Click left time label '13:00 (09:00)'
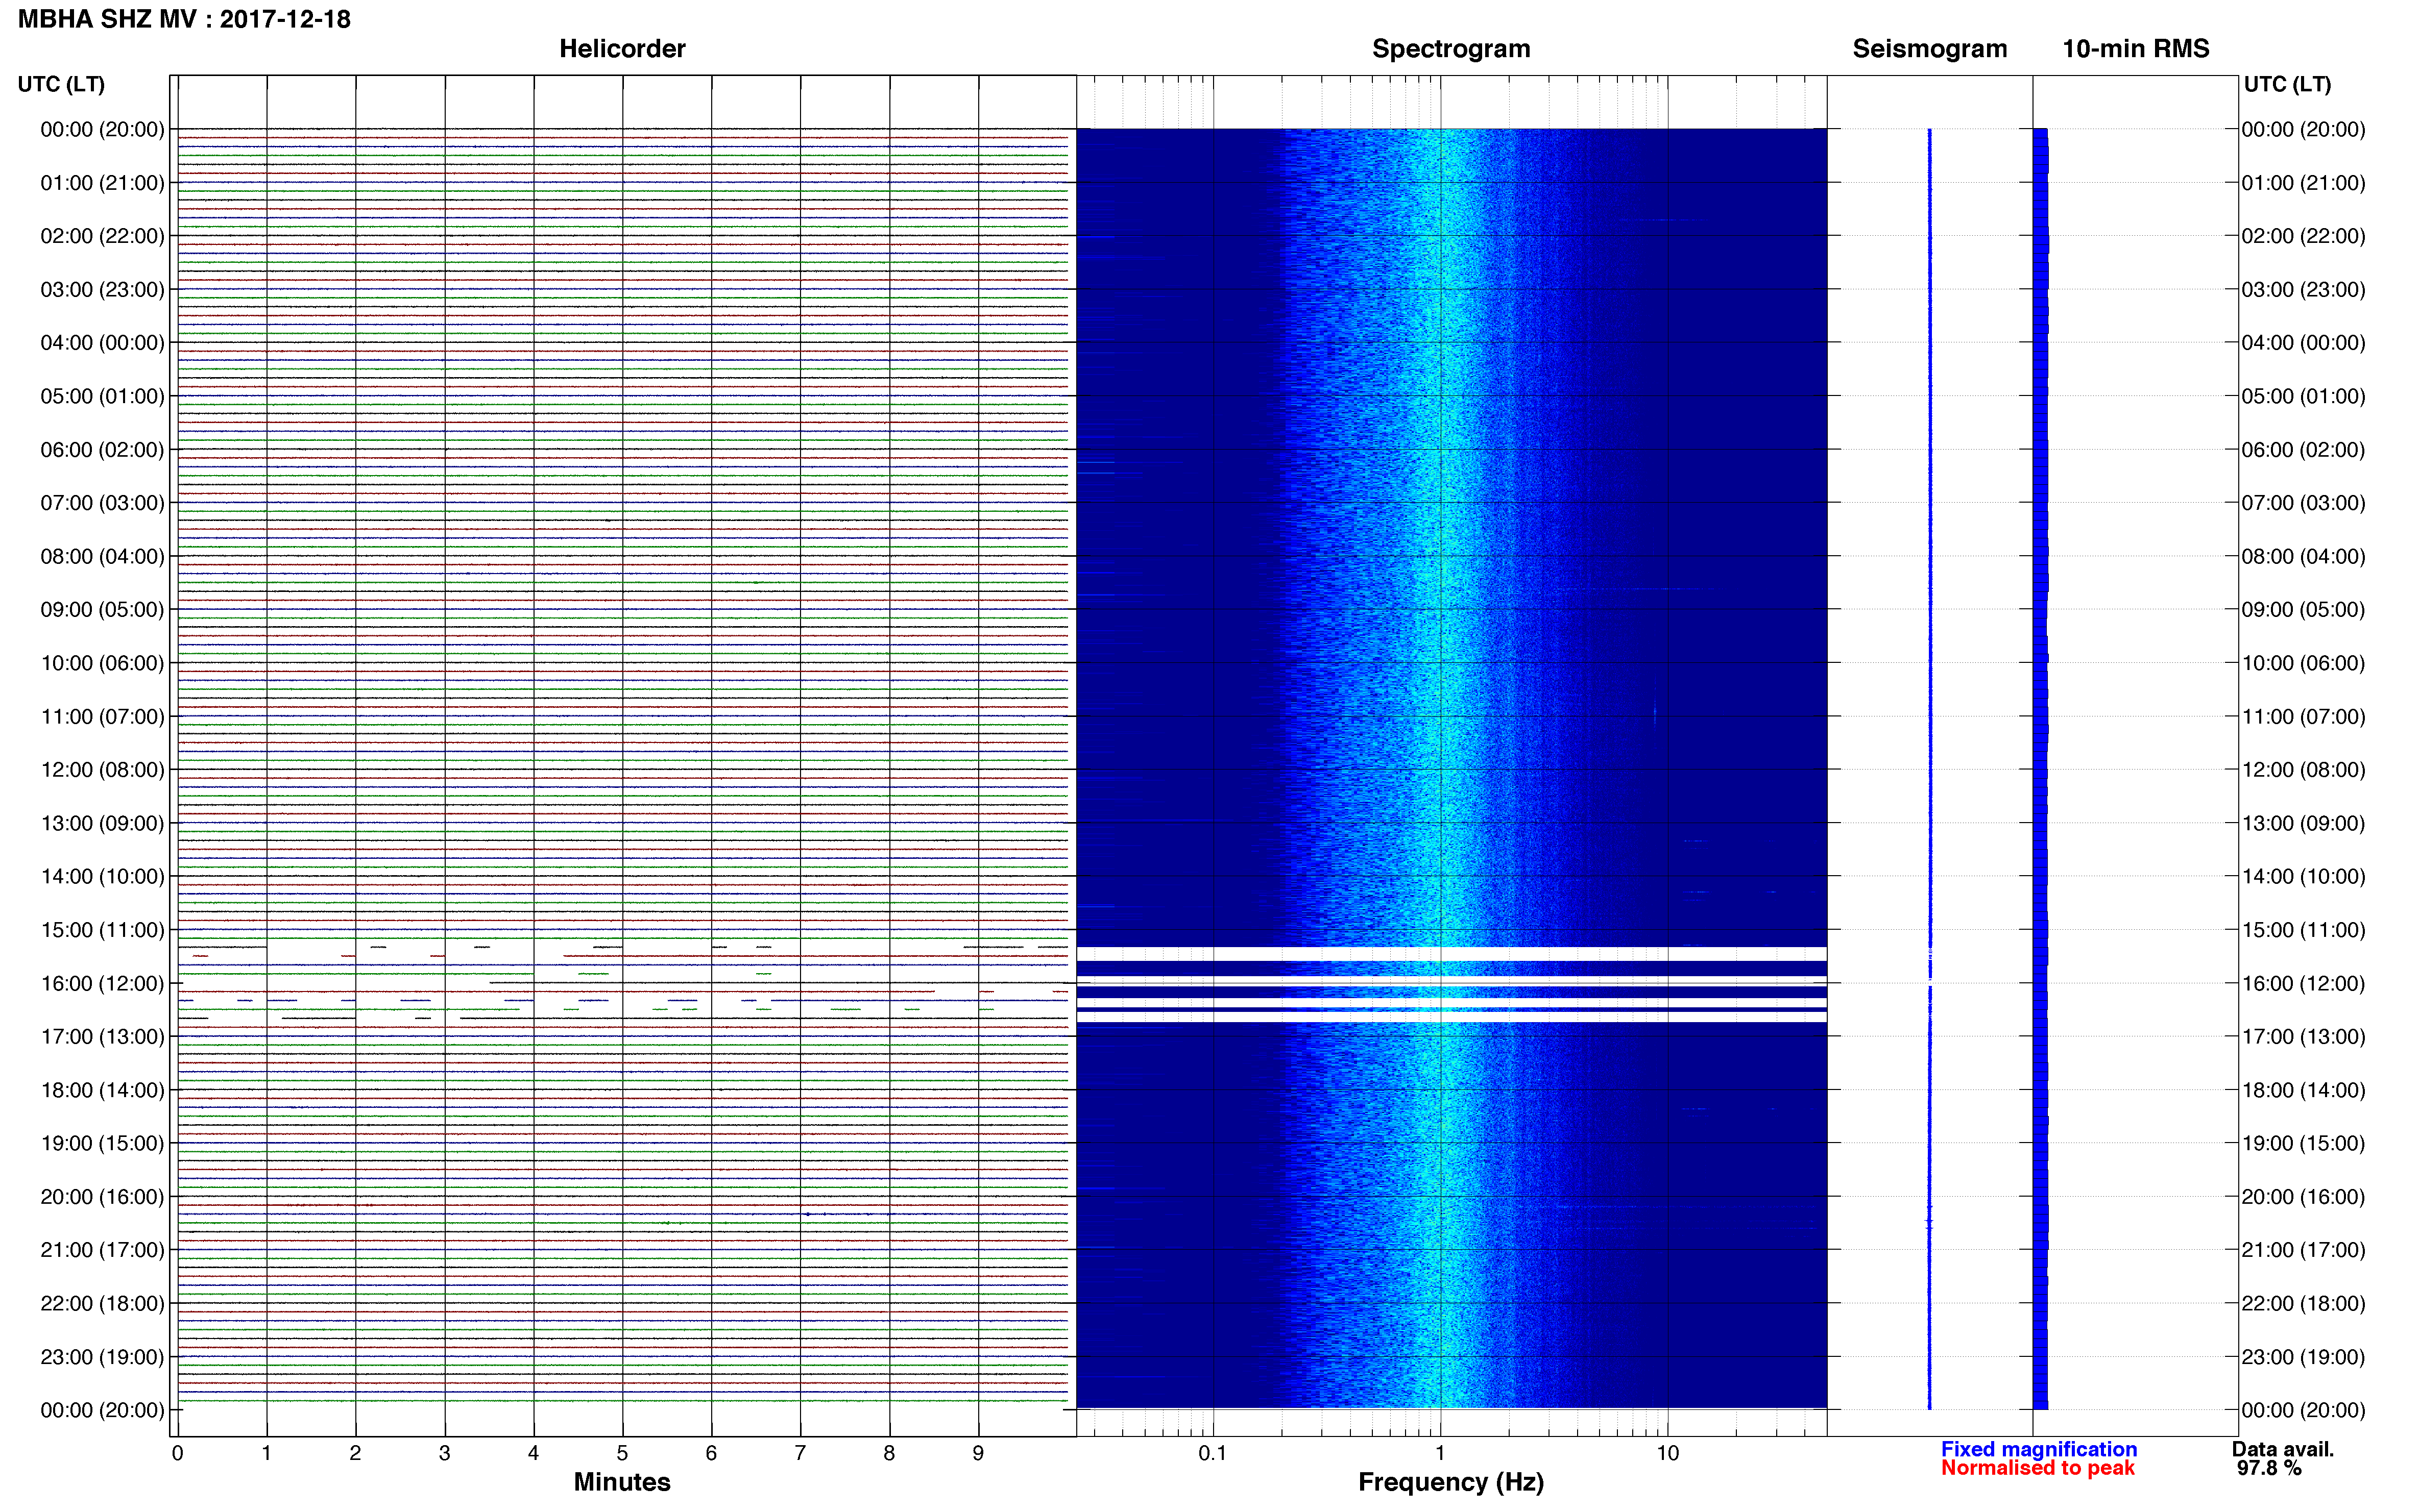The width and height of the screenshot is (2420, 1512). 102,823
